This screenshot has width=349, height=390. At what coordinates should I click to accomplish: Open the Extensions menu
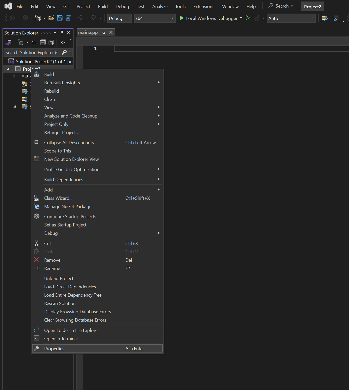204,6
